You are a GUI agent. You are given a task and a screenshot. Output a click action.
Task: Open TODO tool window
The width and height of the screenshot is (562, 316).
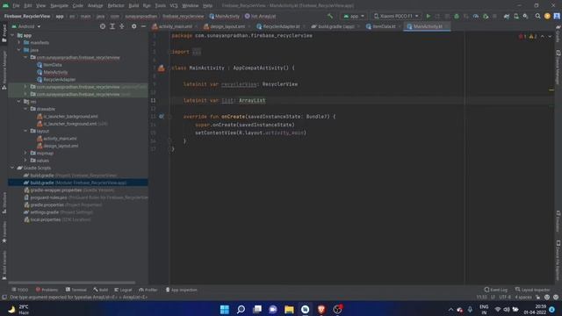(x=19, y=290)
